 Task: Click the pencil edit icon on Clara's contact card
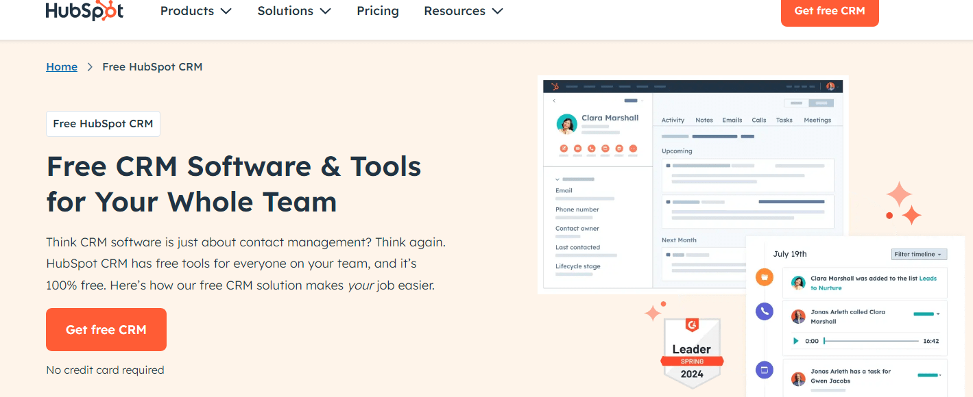tap(564, 149)
